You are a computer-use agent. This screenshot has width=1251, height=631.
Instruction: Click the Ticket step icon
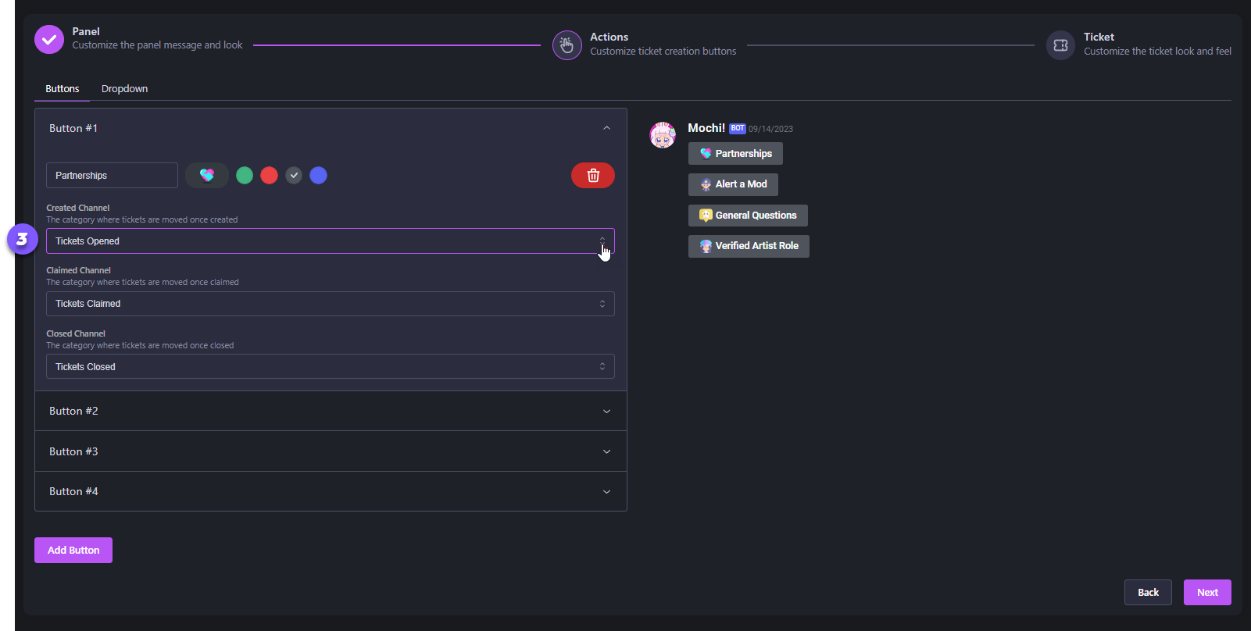coord(1060,45)
